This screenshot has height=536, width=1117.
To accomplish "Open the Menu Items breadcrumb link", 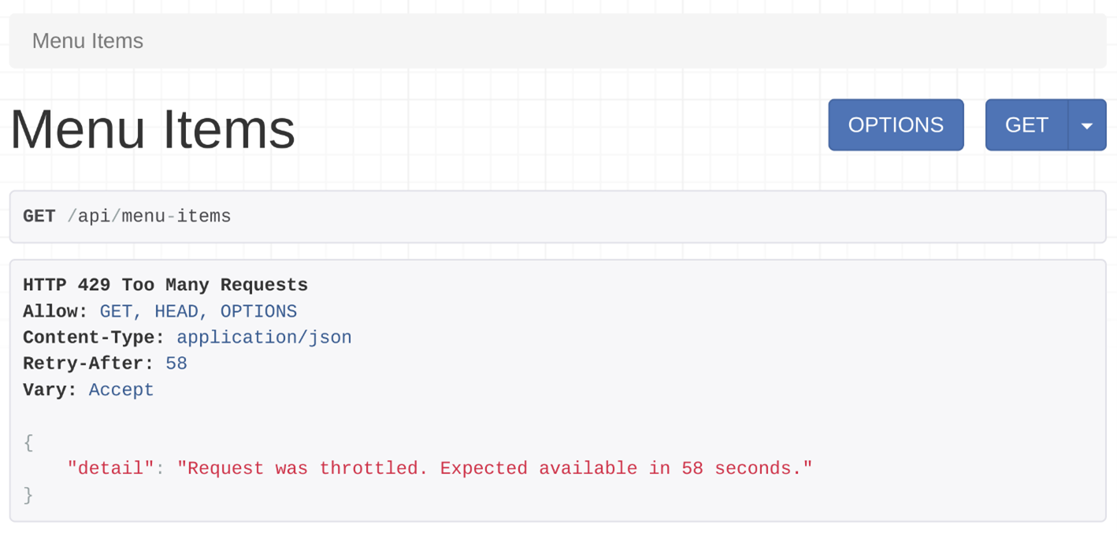I will tap(87, 41).
